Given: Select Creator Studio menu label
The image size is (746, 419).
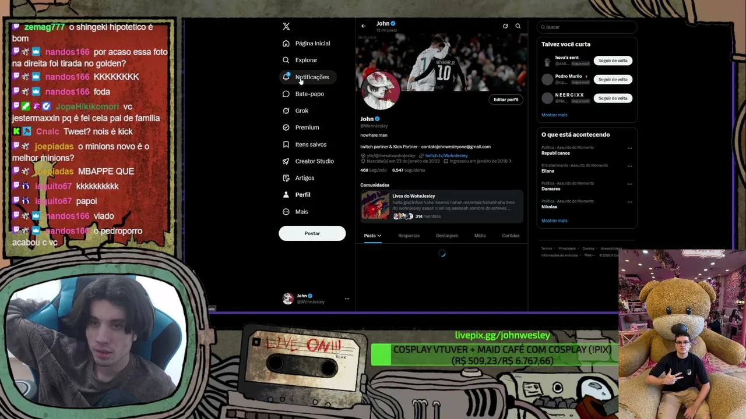Looking at the screenshot, I should (315, 161).
